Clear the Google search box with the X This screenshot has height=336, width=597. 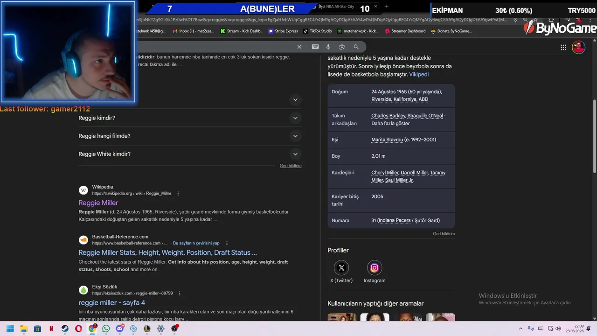tap(299, 47)
